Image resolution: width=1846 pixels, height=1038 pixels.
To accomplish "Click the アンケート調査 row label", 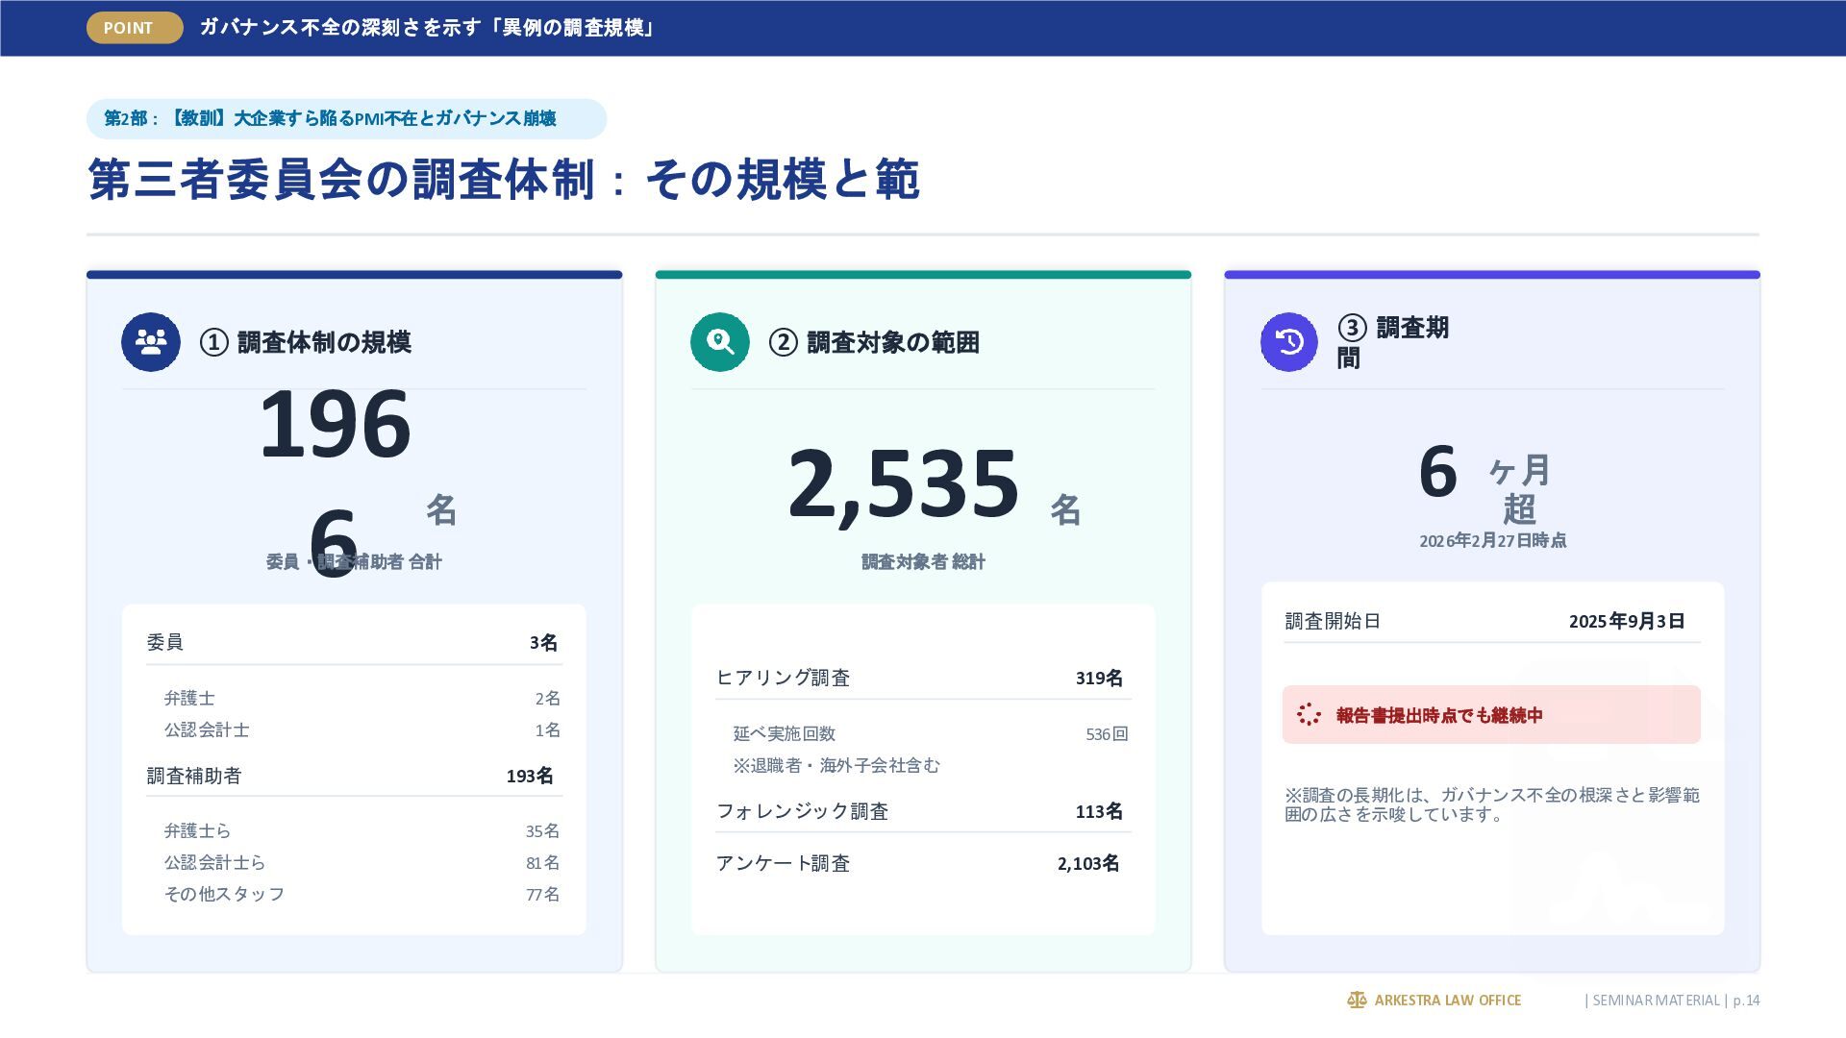I will click(784, 863).
